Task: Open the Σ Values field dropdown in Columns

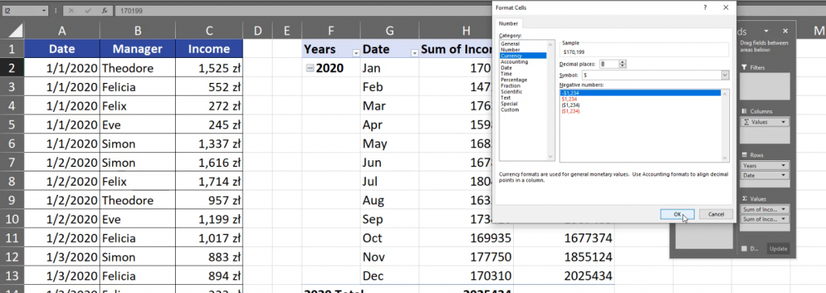Action: [784, 122]
